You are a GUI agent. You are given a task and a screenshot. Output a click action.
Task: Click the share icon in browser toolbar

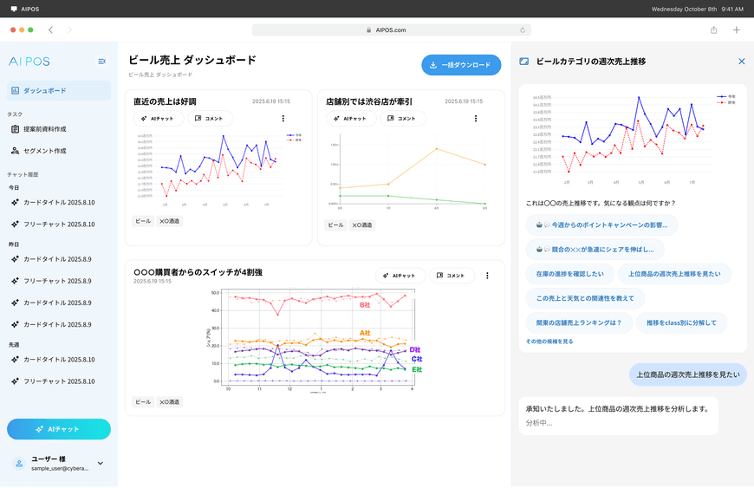pyautogui.click(x=713, y=29)
